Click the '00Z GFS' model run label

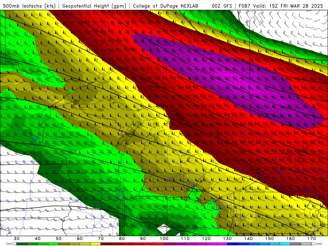tap(222, 6)
